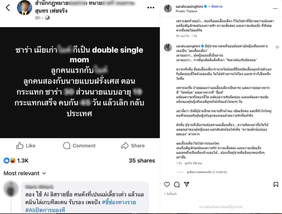Click the Comment speech bubble button

[79, 145]
